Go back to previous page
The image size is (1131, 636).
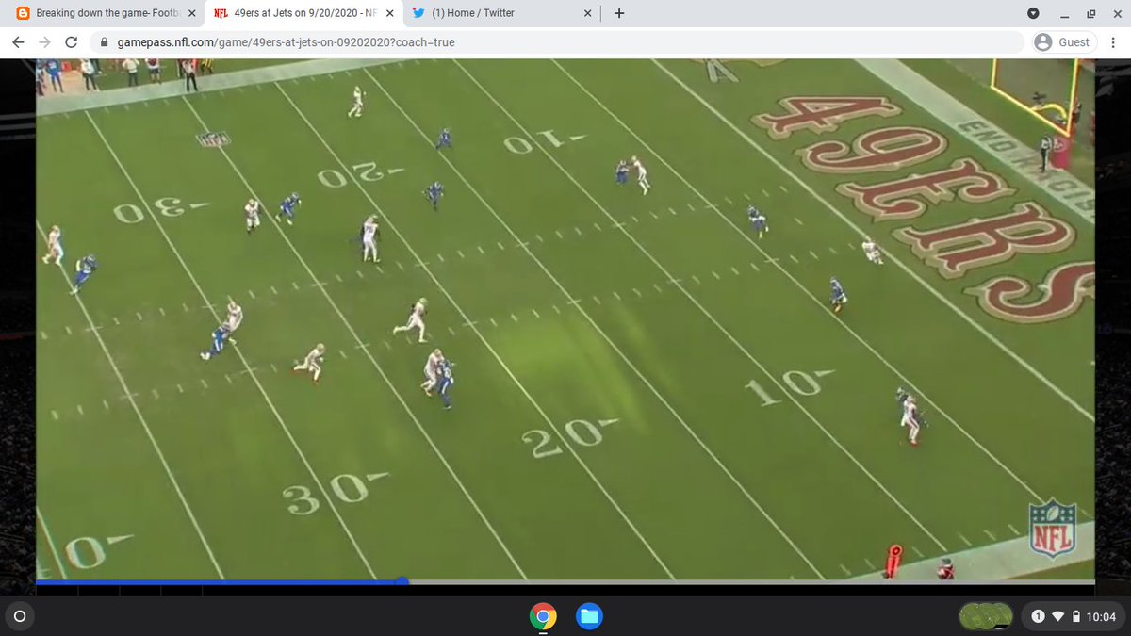point(18,42)
